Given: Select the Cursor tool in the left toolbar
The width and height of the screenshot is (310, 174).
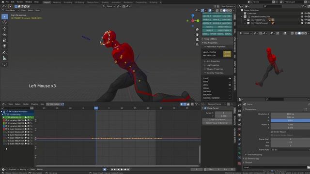Looking at the screenshot, I should (x=4, y=23).
